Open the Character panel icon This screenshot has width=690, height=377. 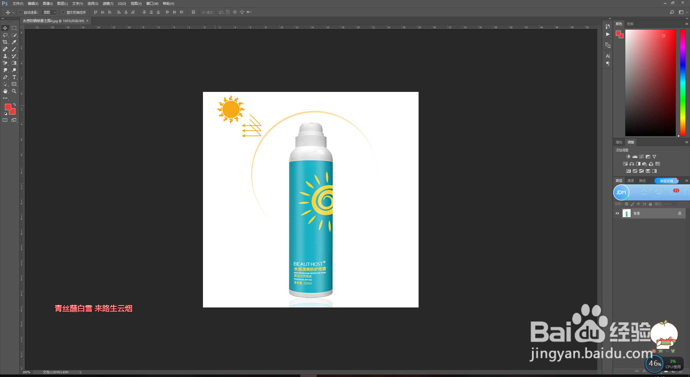tap(608, 56)
